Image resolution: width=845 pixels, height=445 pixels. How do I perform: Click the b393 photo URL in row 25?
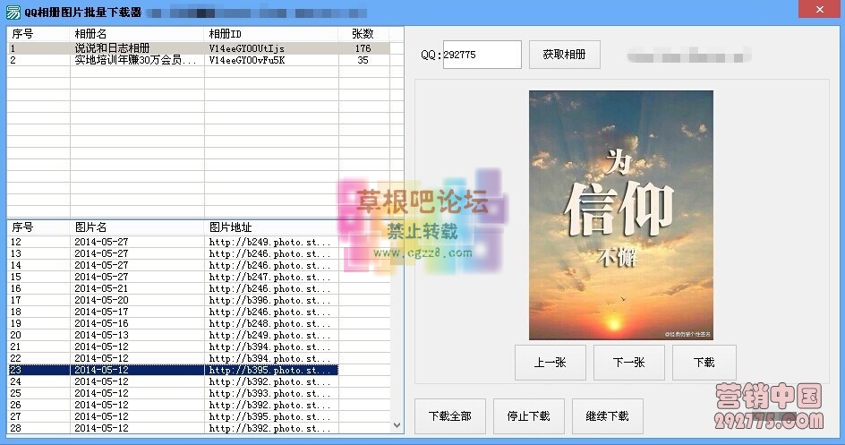click(269, 394)
